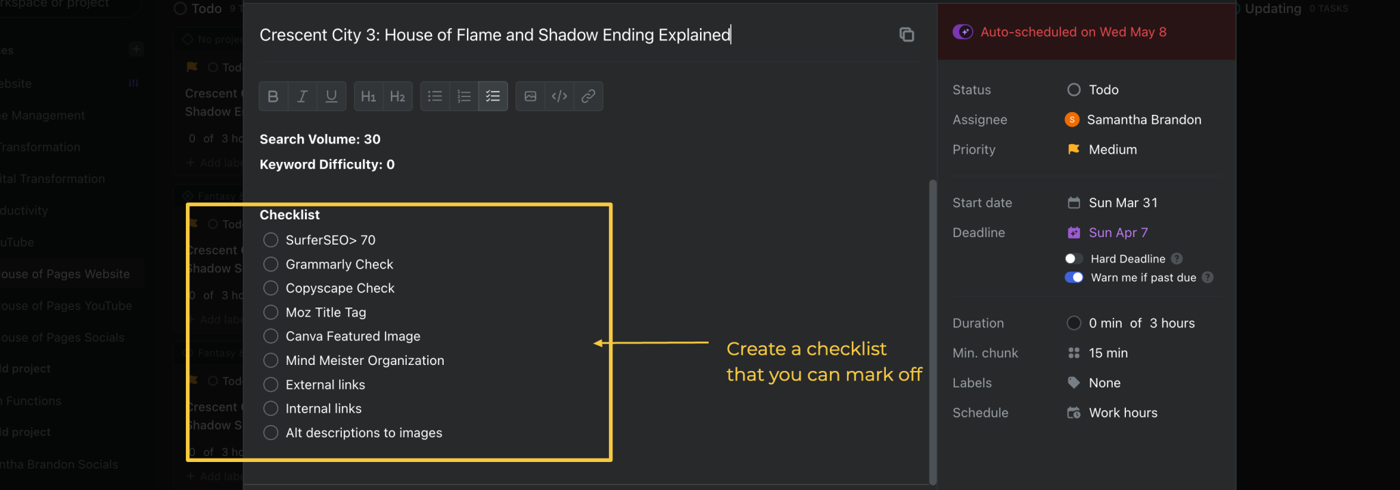This screenshot has height=490, width=1400.
Task: Tick the Canva Featured Image checkbox
Action: click(271, 336)
